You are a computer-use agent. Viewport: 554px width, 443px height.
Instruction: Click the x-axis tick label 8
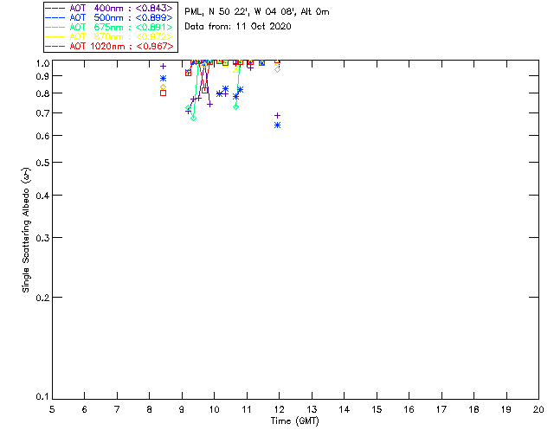150,409
